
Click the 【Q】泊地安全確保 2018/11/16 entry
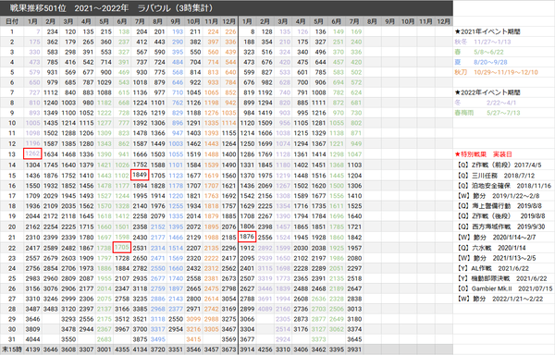coord(504,186)
